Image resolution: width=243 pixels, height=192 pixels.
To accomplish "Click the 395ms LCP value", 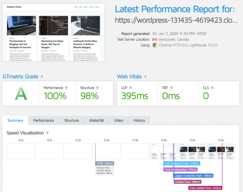I will click(x=135, y=96).
